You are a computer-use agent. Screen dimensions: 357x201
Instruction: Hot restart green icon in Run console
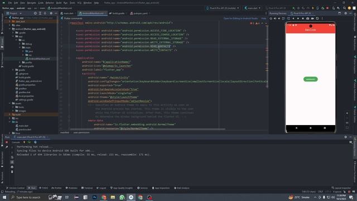coord(29,142)
